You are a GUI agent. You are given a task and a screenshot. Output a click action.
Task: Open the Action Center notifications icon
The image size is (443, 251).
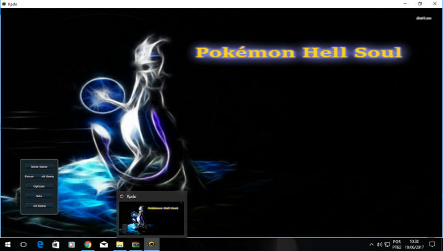[x=432, y=244]
